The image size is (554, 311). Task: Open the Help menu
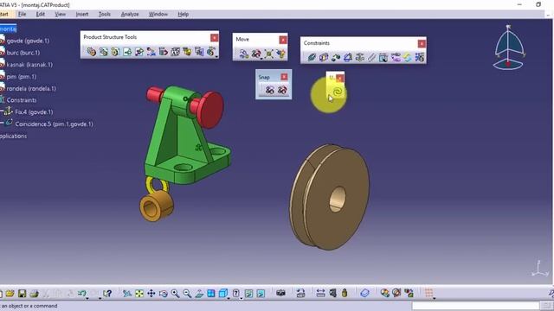click(183, 14)
